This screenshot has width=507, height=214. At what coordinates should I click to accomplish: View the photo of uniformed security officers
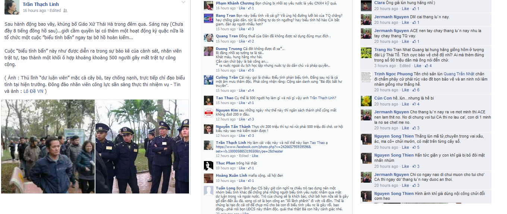pos(142,147)
